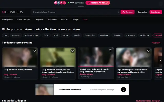Viewport: 164px width, 102px height.
Task: Open the first trending video thumbnail
Action: [x=20, y=57]
